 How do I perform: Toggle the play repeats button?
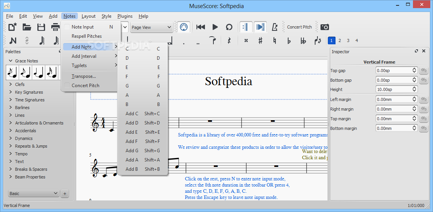pos(245,27)
